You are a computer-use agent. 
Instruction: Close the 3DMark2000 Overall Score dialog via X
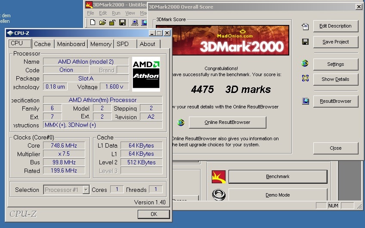[359, 7]
